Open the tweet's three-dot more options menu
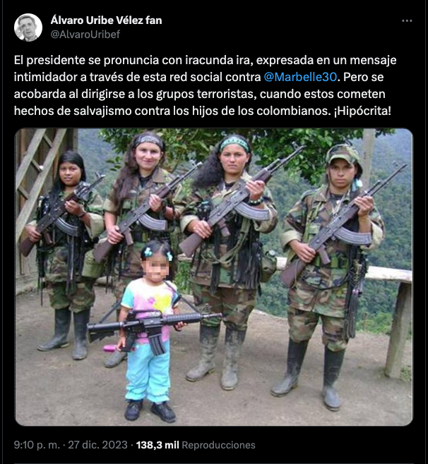 pyautogui.click(x=407, y=20)
